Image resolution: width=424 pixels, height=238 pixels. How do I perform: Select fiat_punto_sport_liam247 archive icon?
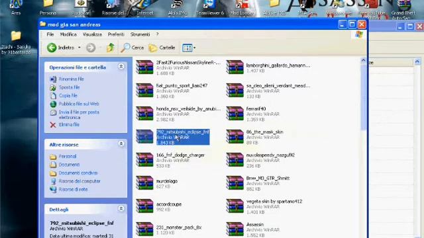point(144,91)
